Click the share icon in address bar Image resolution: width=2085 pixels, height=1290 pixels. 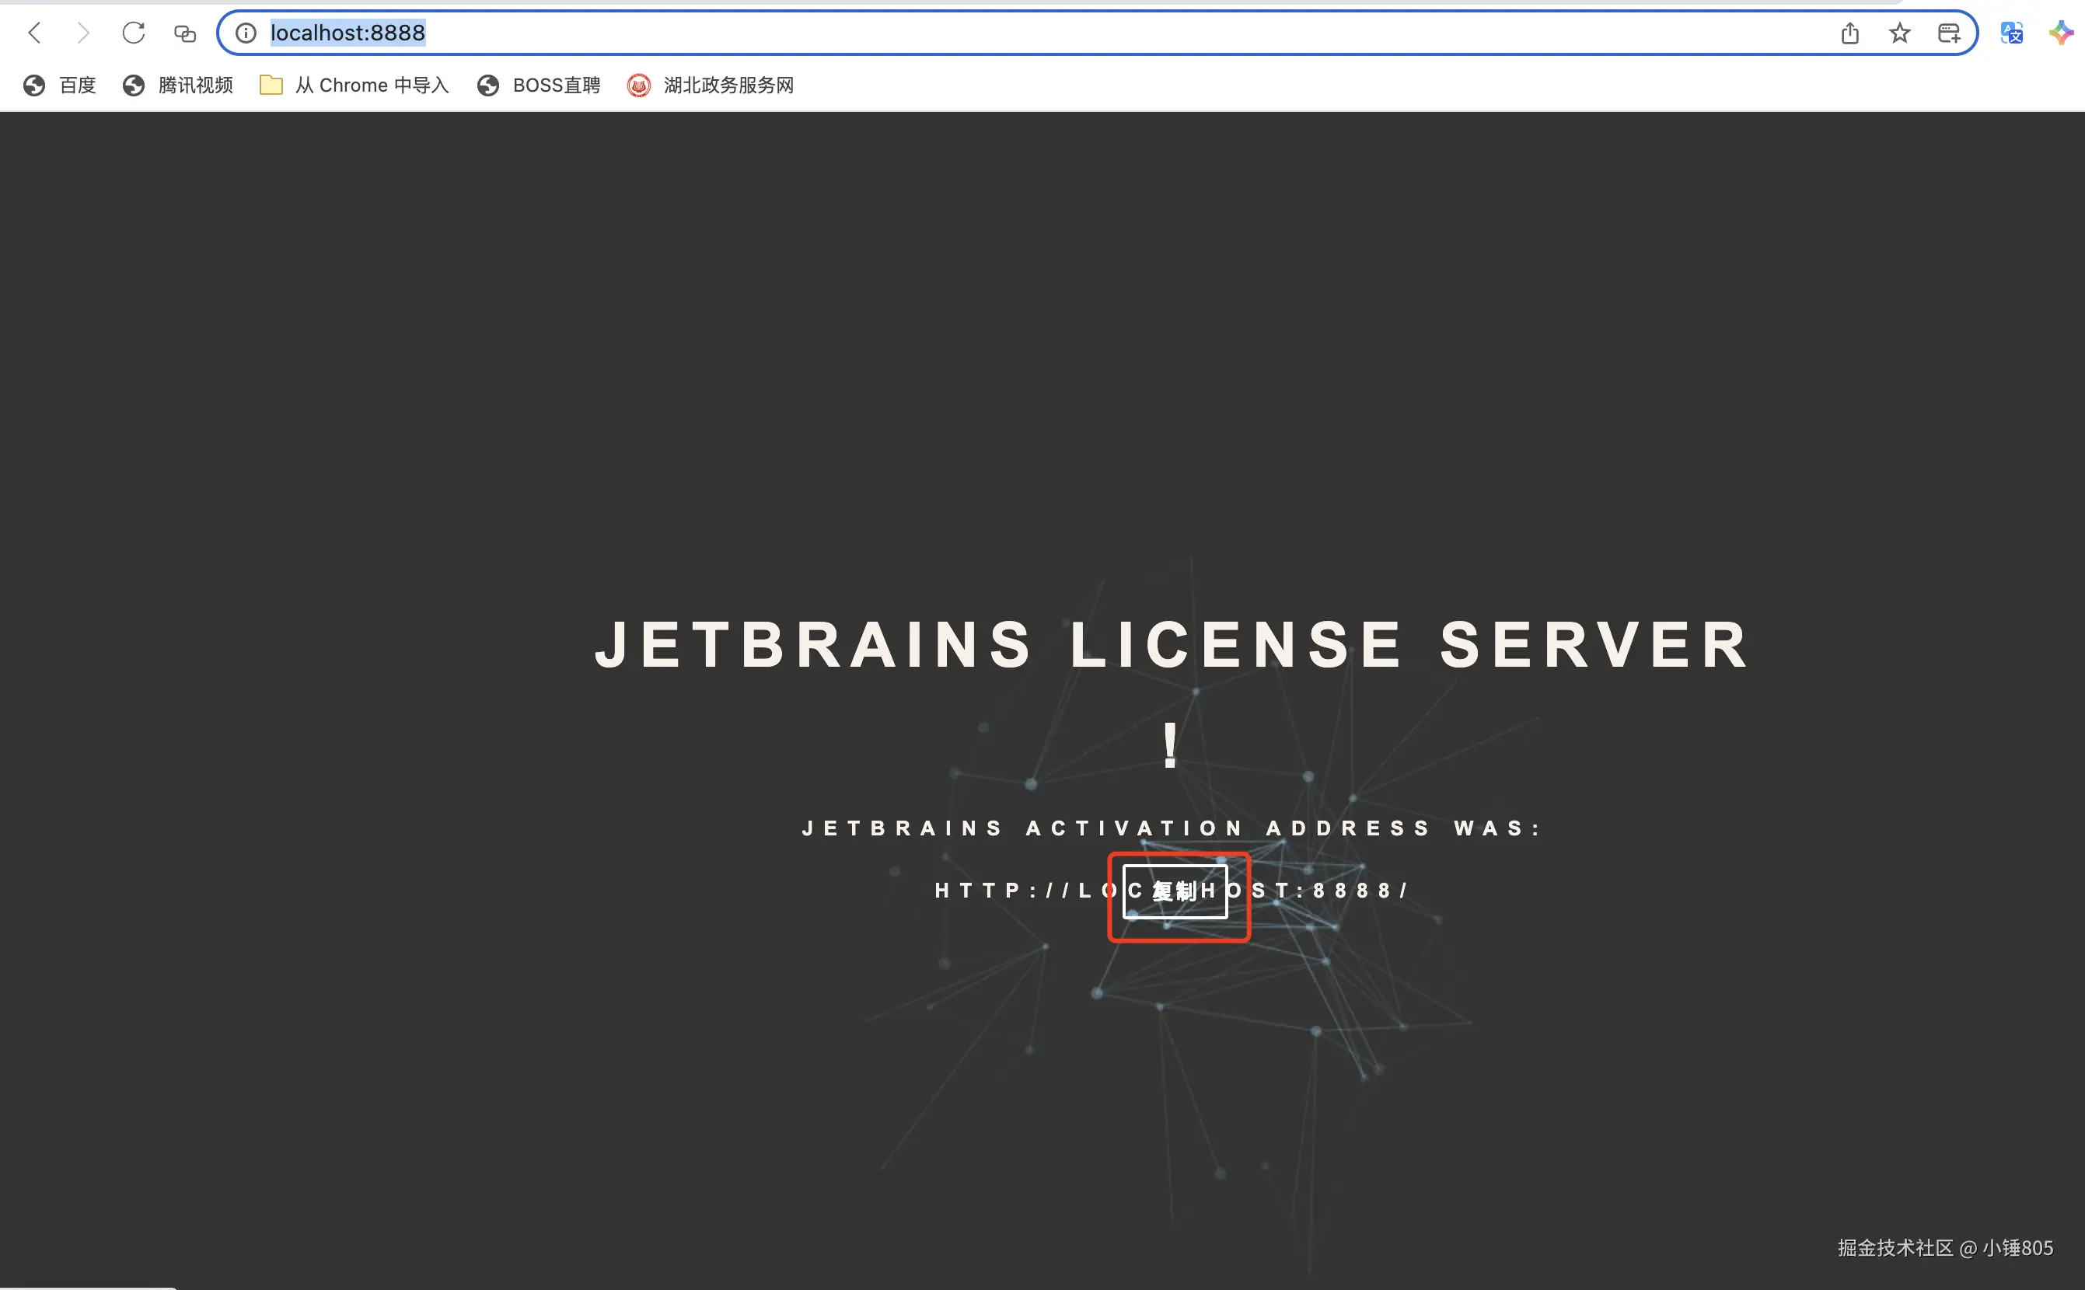pyautogui.click(x=1849, y=33)
